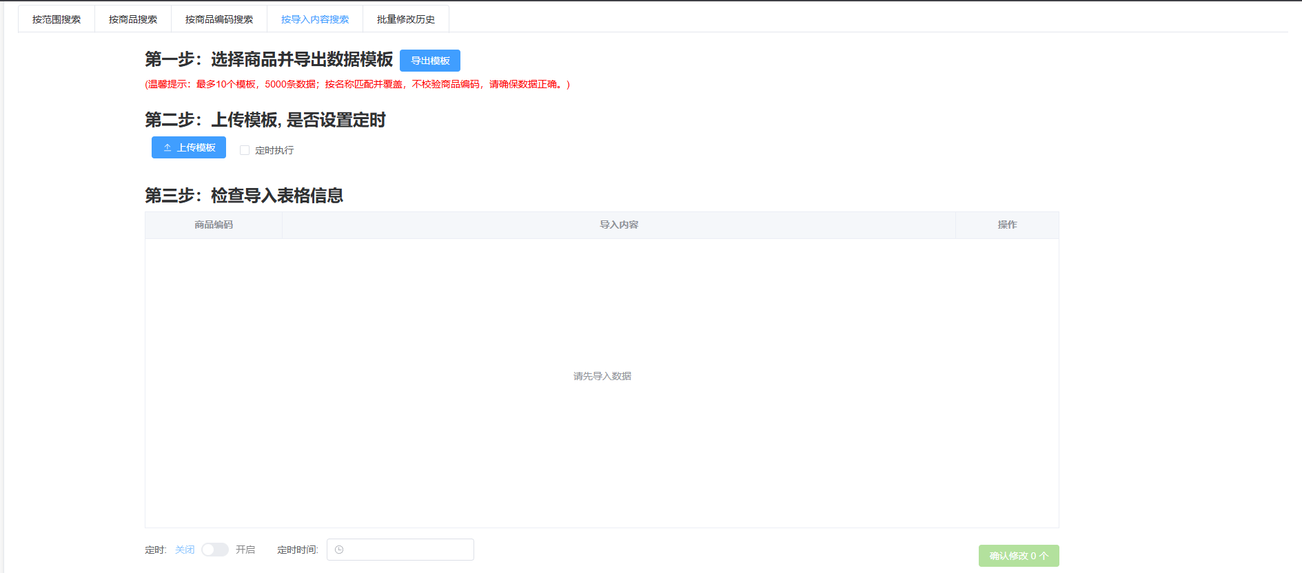The height and width of the screenshot is (573, 1302).
Task: Switch to the 按范围搜索 tab
Action: tap(57, 19)
